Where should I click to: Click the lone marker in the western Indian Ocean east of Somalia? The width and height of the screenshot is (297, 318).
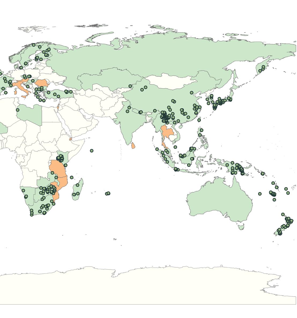pyautogui.click(x=92, y=151)
